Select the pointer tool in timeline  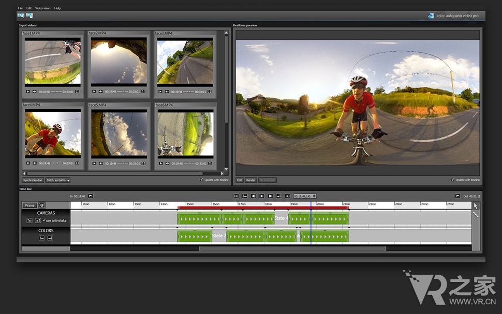476,206
